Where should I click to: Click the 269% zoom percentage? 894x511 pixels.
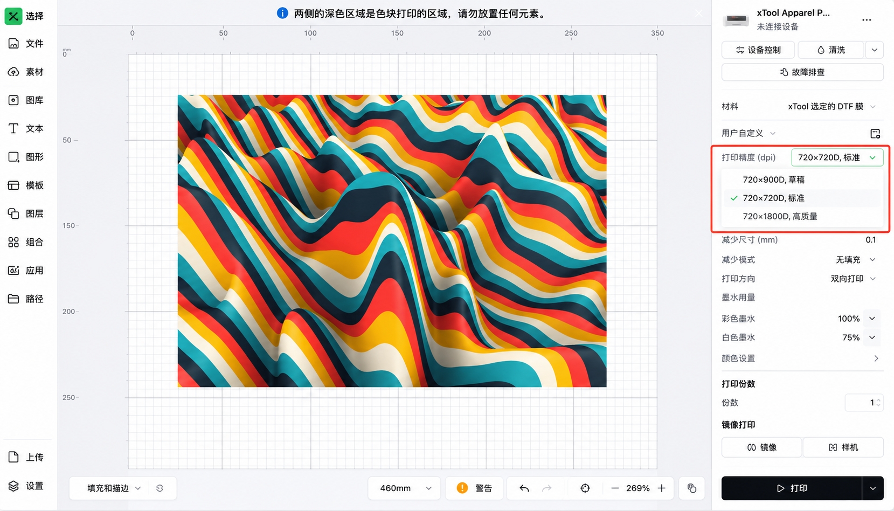[638, 488]
